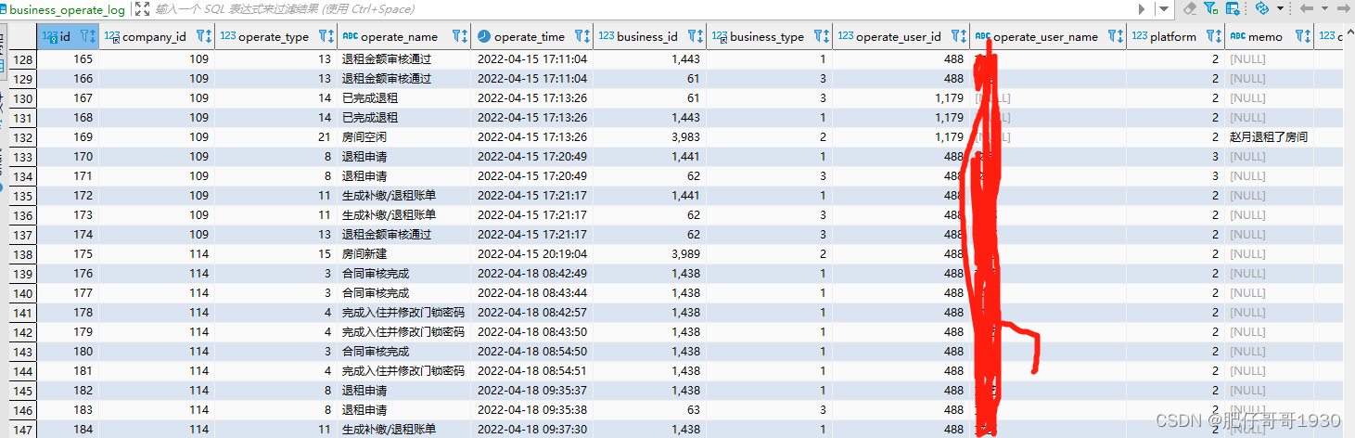The width and height of the screenshot is (1355, 438).
Task: Apply the filter criteria play arrow
Action: [x=1142, y=8]
